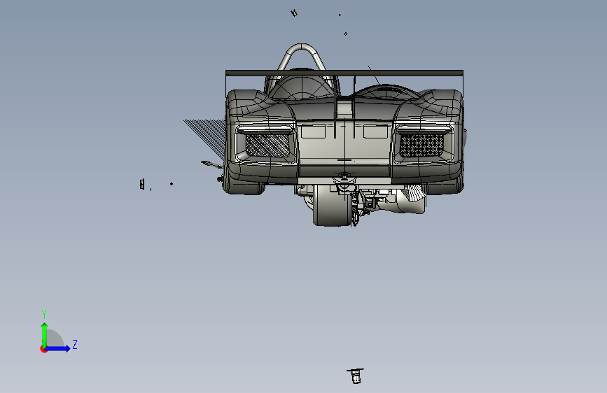The width and height of the screenshot is (607, 393).
Task: Select the large center wheel under the car
Action: (x=332, y=206)
